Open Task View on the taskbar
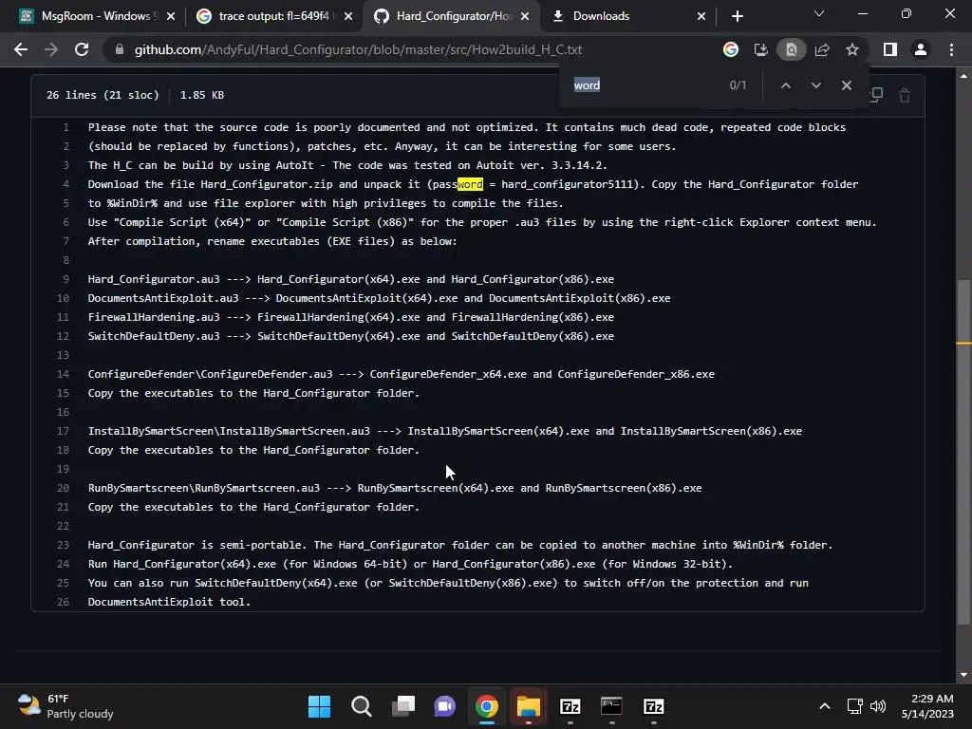This screenshot has height=729, width=972. coord(402,706)
